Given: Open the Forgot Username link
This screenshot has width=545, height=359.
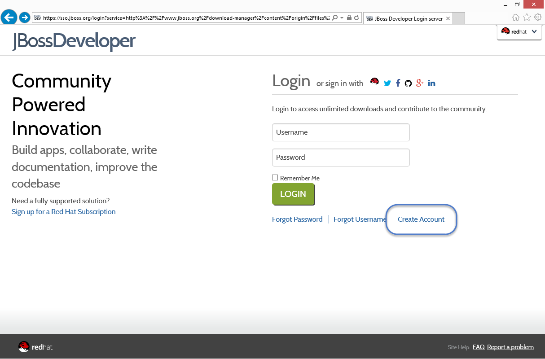Looking at the screenshot, I should coord(360,219).
